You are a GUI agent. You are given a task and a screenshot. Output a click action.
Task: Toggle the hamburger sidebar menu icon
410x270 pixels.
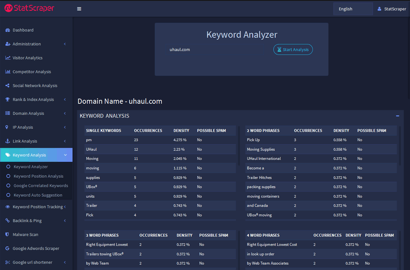point(79,9)
